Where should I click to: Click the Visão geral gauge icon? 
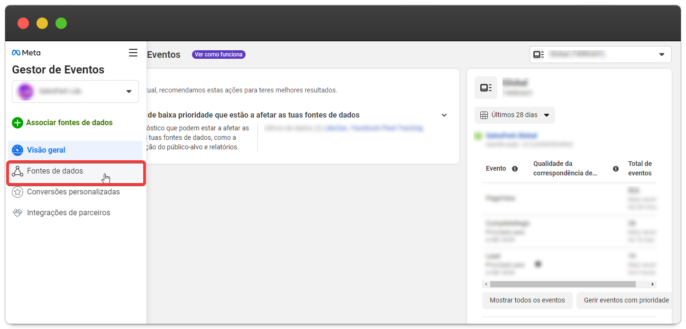coord(18,150)
